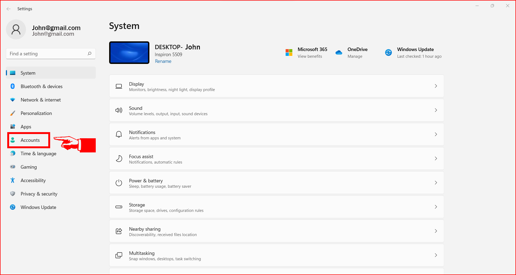The image size is (516, 275).
Task: Click the Privacy & security shield icon
Action: click(x=13, y=194)
